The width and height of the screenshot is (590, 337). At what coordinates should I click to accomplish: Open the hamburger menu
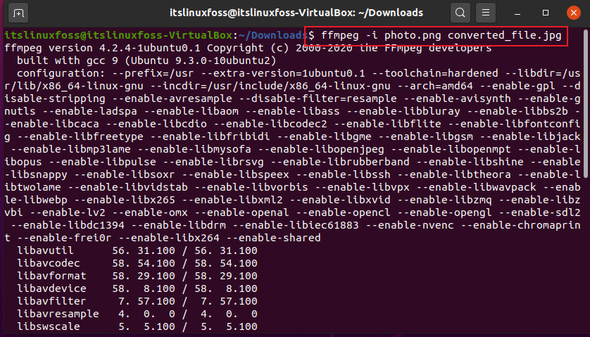486,13
